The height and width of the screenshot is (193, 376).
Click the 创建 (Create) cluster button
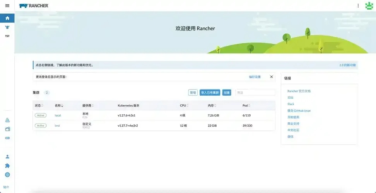pos(227,93)
